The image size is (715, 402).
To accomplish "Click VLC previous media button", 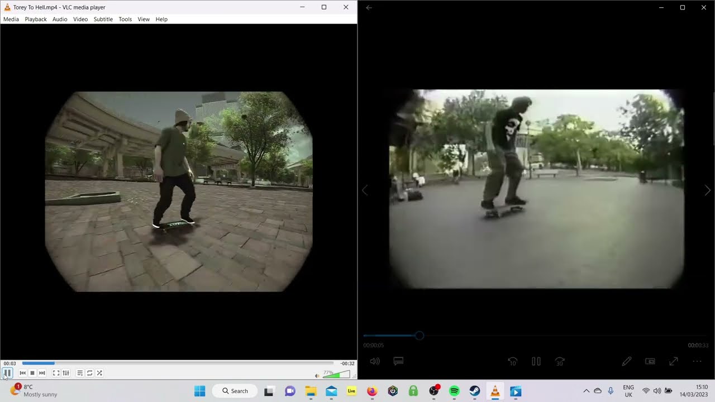I will tap(23, 373).
